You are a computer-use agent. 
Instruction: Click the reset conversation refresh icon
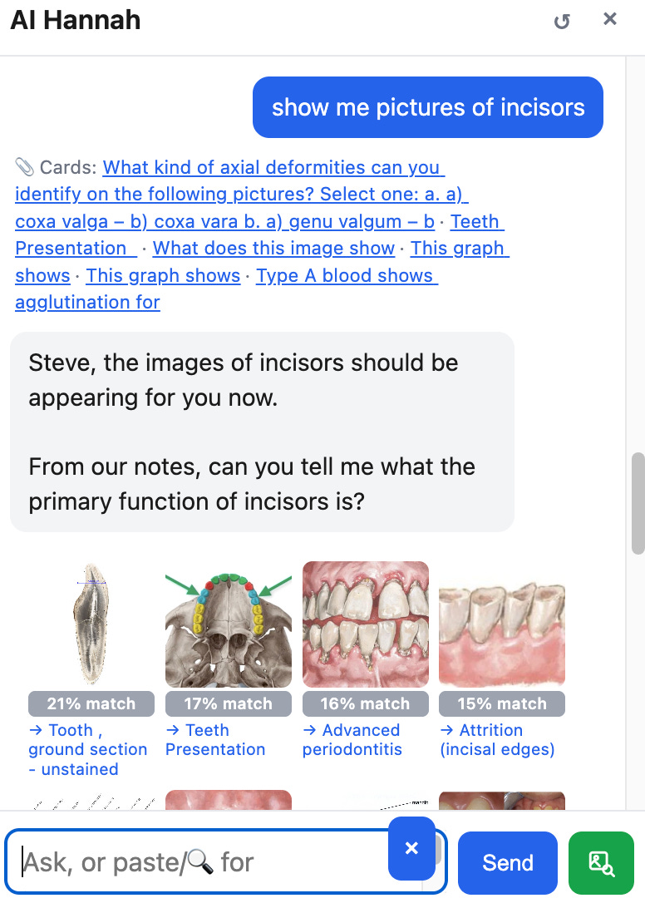pyautogui.click(x=562, y=22)
